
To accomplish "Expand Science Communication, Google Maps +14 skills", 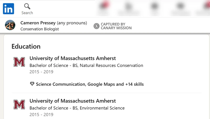I will point(90,84).
